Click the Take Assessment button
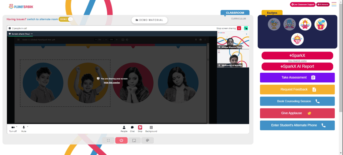Viewport: 343px width, 155px height. [x=297, y=77]
